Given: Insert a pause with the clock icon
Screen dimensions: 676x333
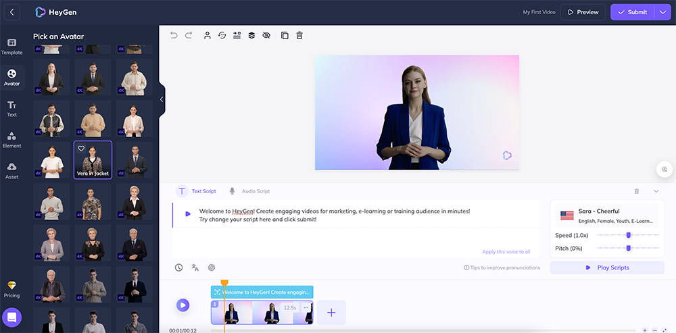Looking at the screenshot, I should pyautogui.click(x=178, y=267).
